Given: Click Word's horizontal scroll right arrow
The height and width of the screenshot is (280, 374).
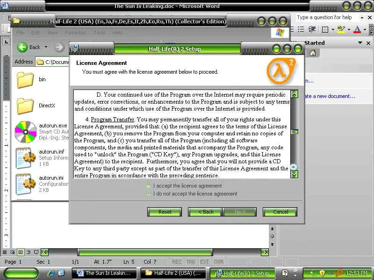Looking at the screenshot, I should (265, 252).
